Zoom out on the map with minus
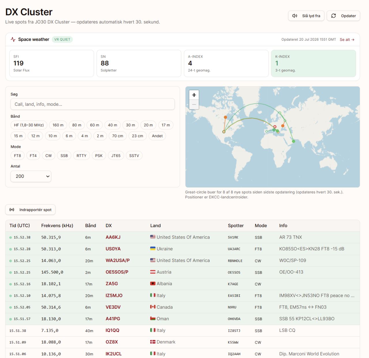 click(x=194, y=104)
